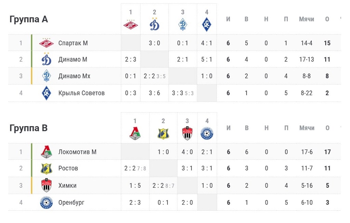Click Dinamo M logo in Group A header
Viewport: 350px width, 223px height.
pos(154,24)
